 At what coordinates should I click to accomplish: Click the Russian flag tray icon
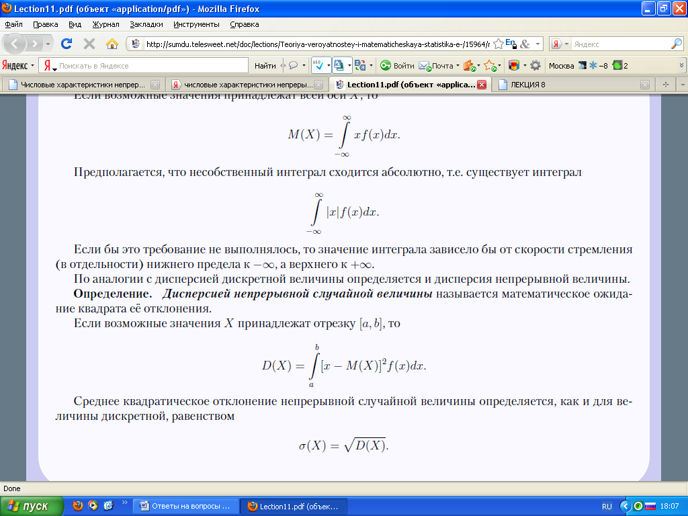point(650,507)
